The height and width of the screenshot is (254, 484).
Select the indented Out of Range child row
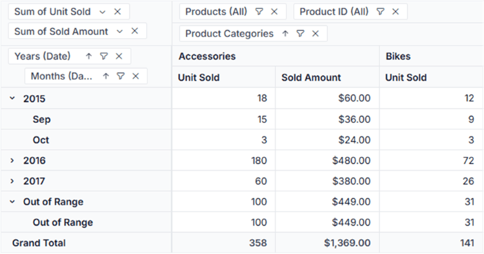(86, 222)
